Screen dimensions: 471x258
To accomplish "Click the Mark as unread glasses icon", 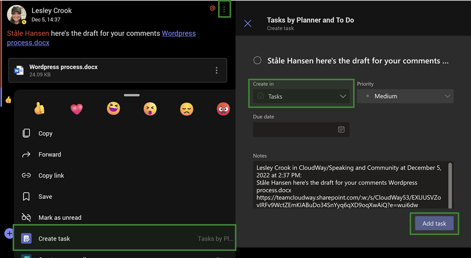I will 26,217.
